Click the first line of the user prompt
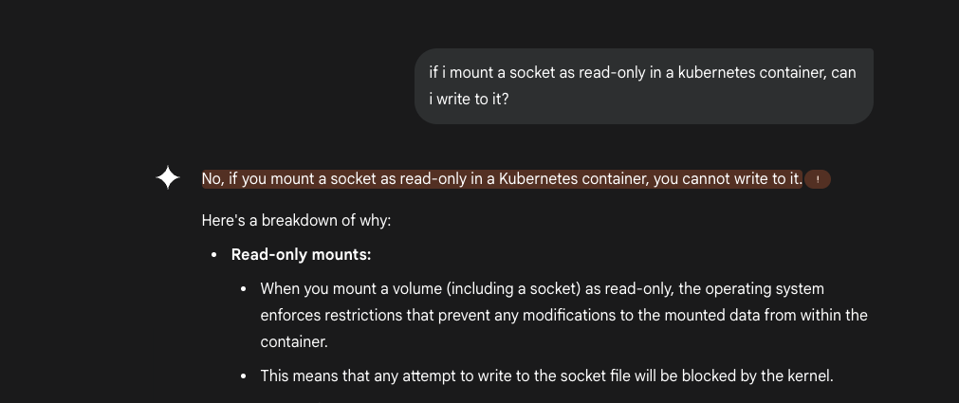This screenshot has height=403, width=959. tap(642, 73)
